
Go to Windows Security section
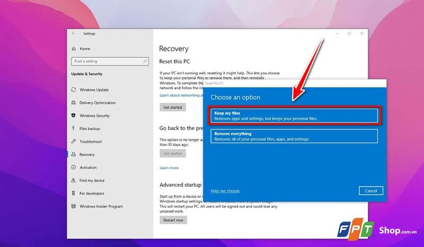coord(94,116)
